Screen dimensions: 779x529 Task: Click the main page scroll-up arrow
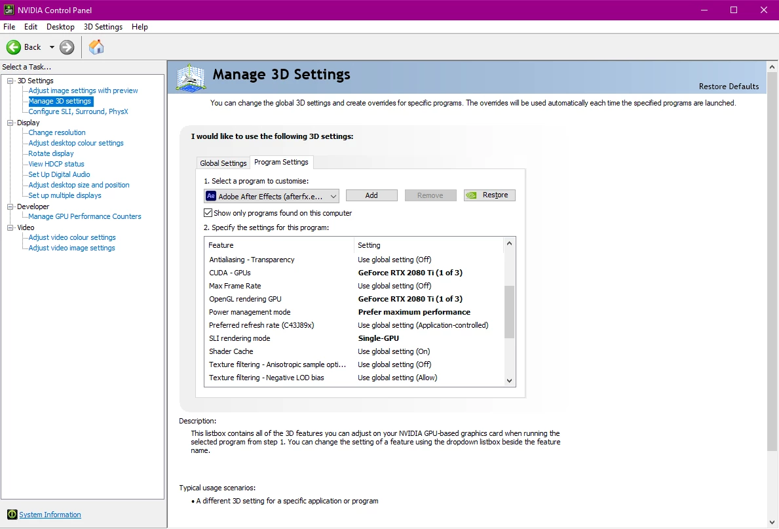[x=772, y=67]
